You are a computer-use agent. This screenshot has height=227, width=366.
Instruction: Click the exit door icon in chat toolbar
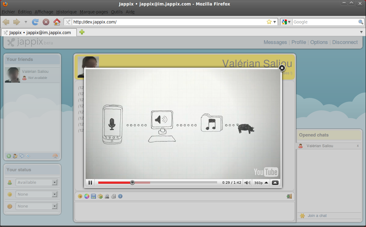[289, 197]
